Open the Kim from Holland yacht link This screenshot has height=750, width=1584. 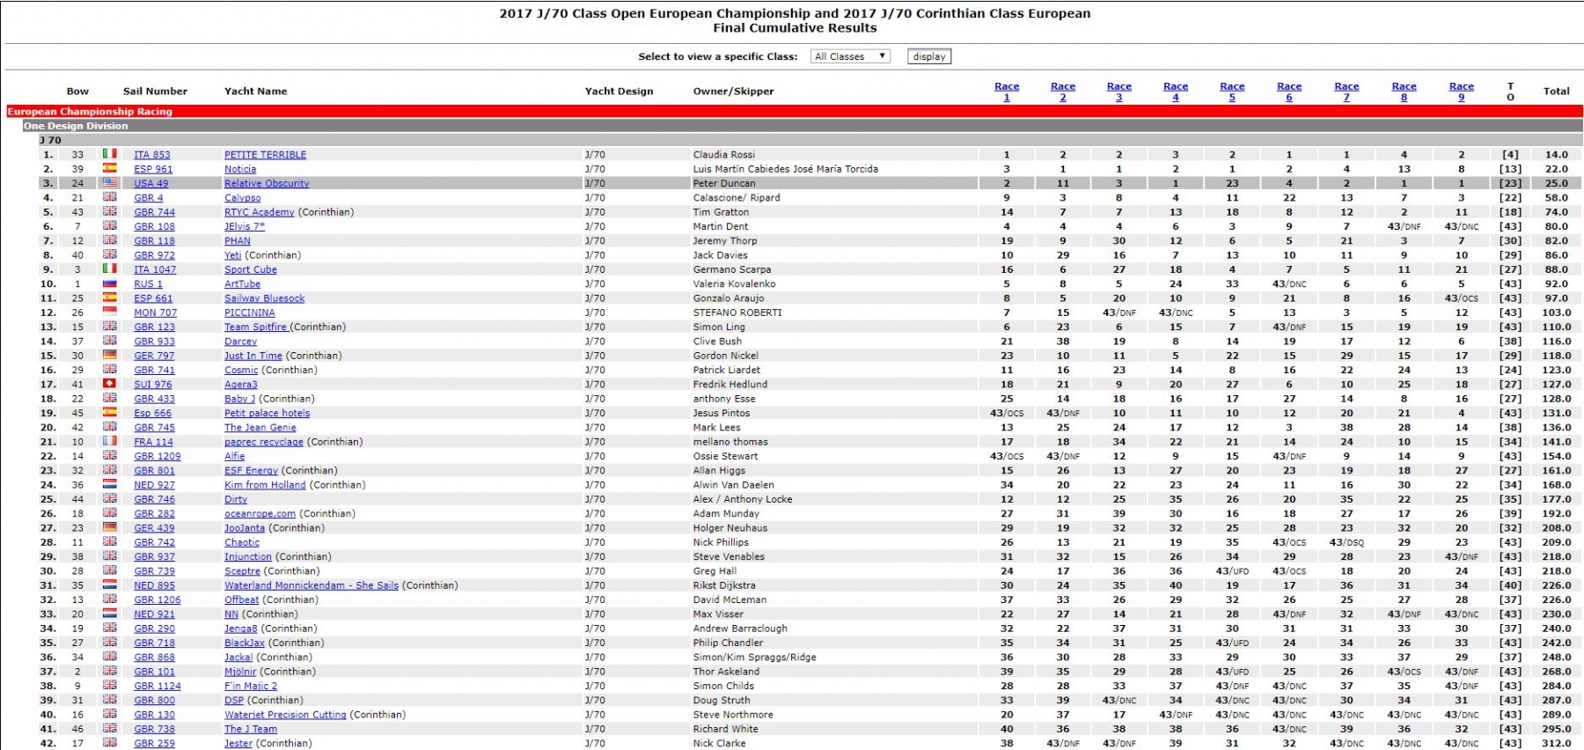265,485
